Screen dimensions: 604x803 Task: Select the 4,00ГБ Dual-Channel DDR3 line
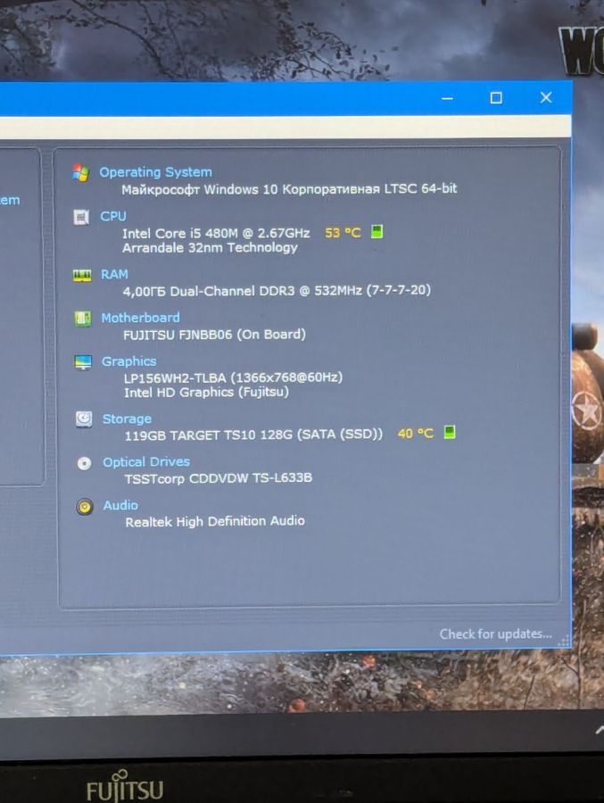(x=277, y=291)
